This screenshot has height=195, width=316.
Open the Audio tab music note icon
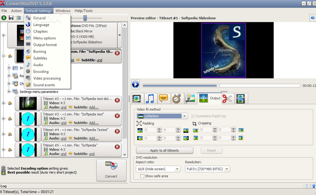[150, 98]
